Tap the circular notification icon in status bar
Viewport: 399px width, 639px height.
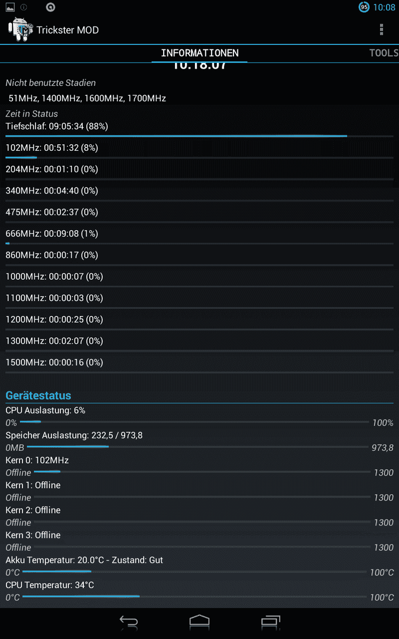pos(50,7)
